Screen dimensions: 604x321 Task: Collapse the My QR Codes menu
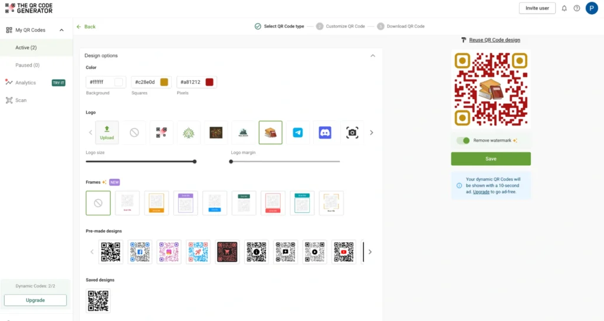(x=61, y=30)
